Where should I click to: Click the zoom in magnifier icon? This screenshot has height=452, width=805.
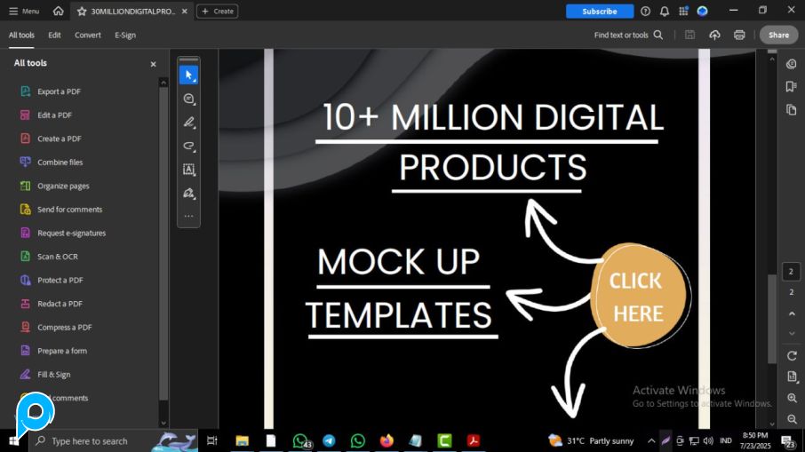(x=792, y=399)
